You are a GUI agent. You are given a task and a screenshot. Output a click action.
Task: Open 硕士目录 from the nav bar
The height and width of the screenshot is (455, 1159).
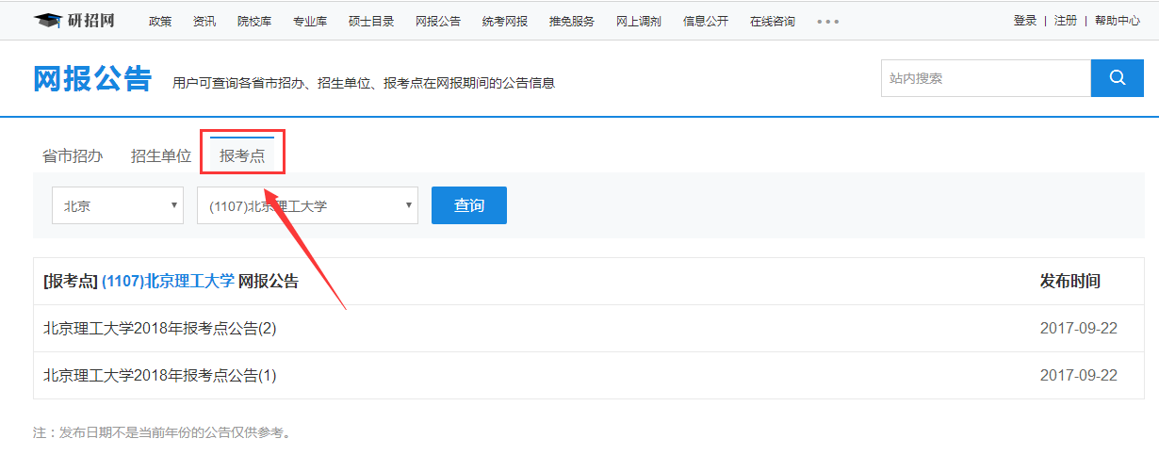(371, 21)
